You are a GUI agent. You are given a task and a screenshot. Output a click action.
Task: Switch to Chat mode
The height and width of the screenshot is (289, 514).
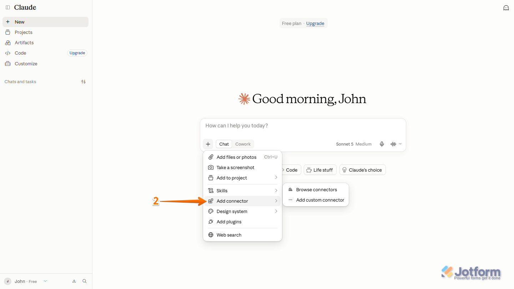[224, 144]
